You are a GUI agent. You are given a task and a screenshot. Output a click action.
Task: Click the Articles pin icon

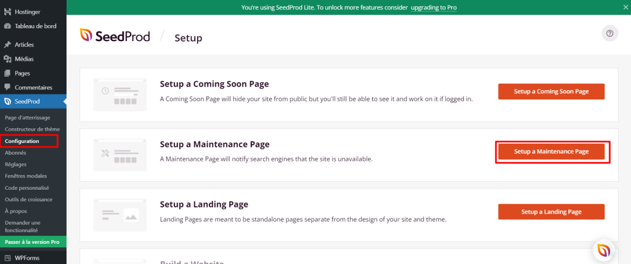(7, 45)
